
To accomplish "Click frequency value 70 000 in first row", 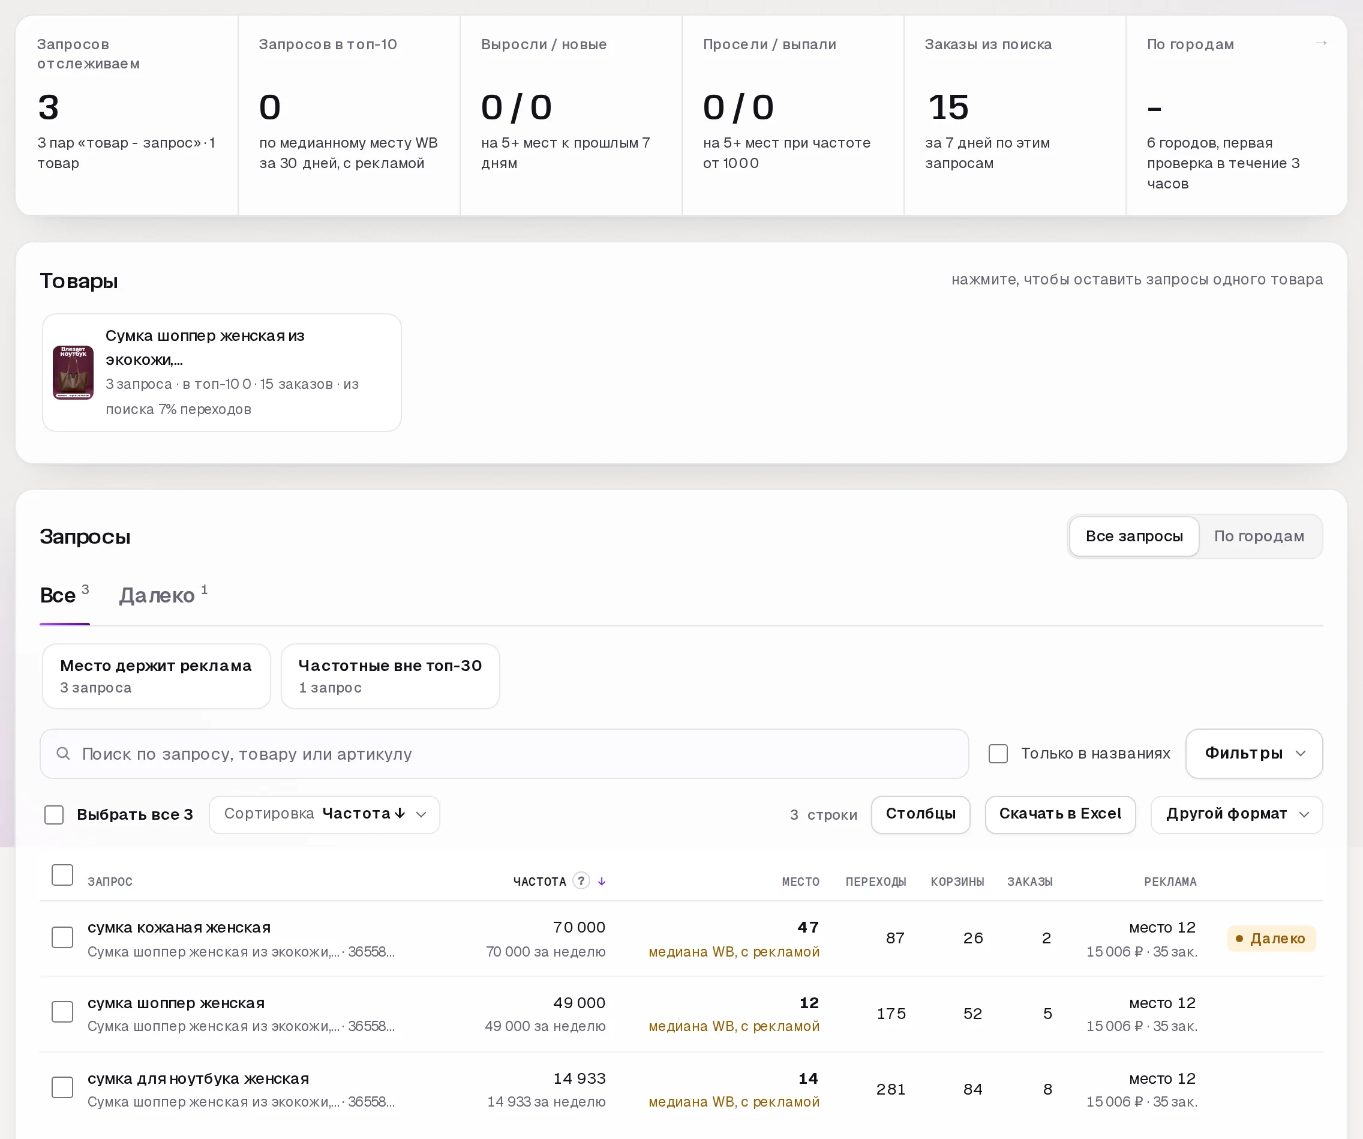I will 579,927.
